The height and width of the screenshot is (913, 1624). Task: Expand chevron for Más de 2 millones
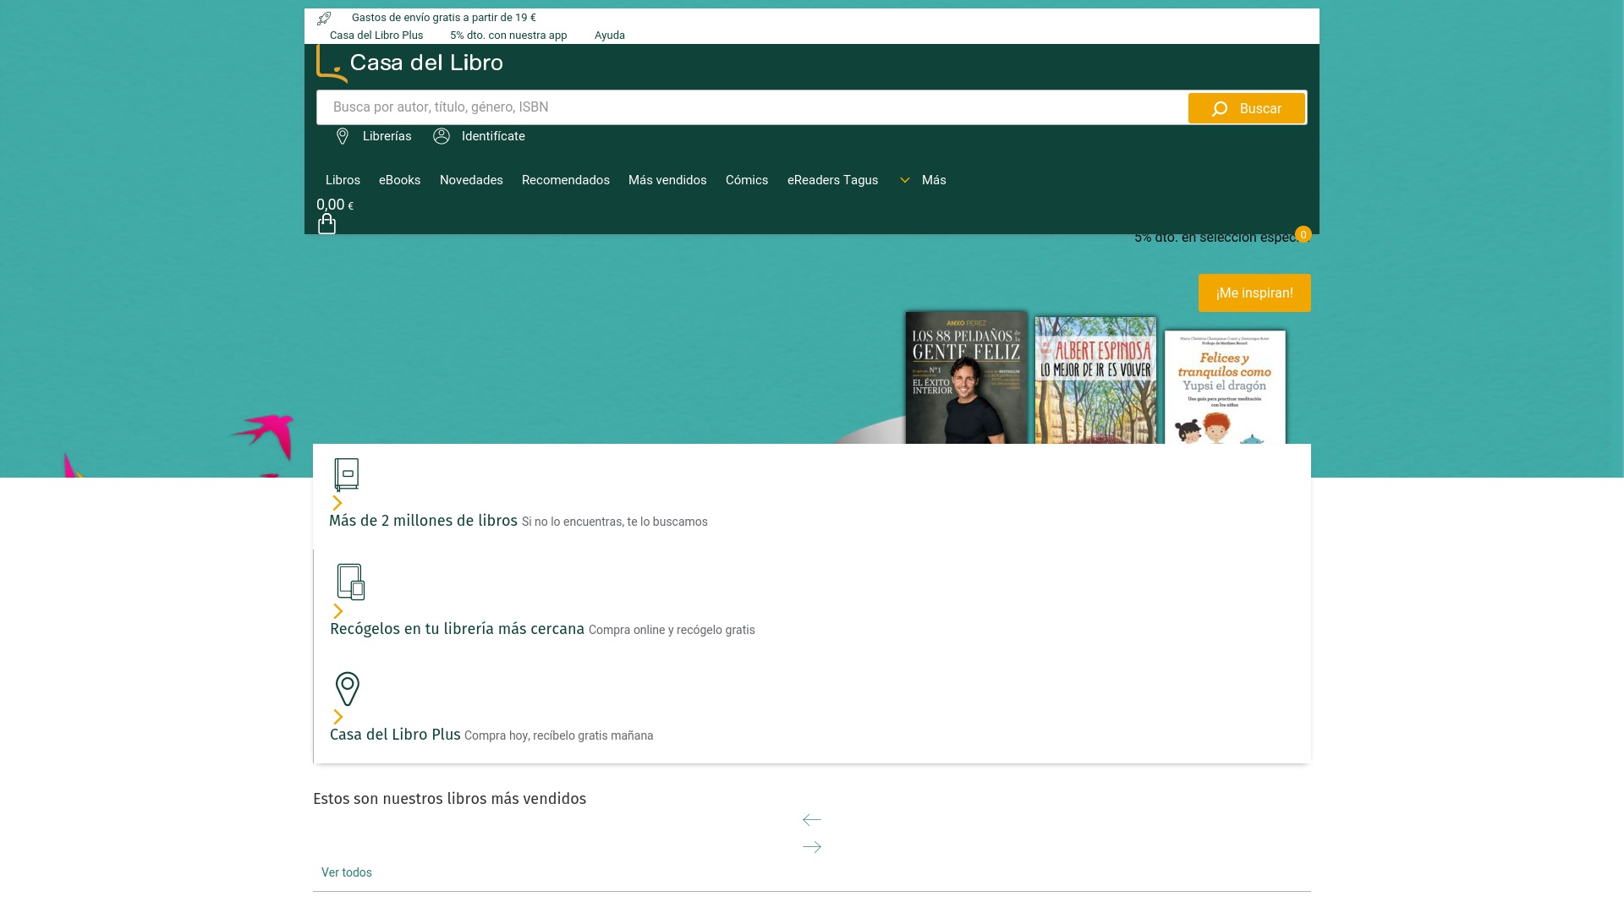337,503
